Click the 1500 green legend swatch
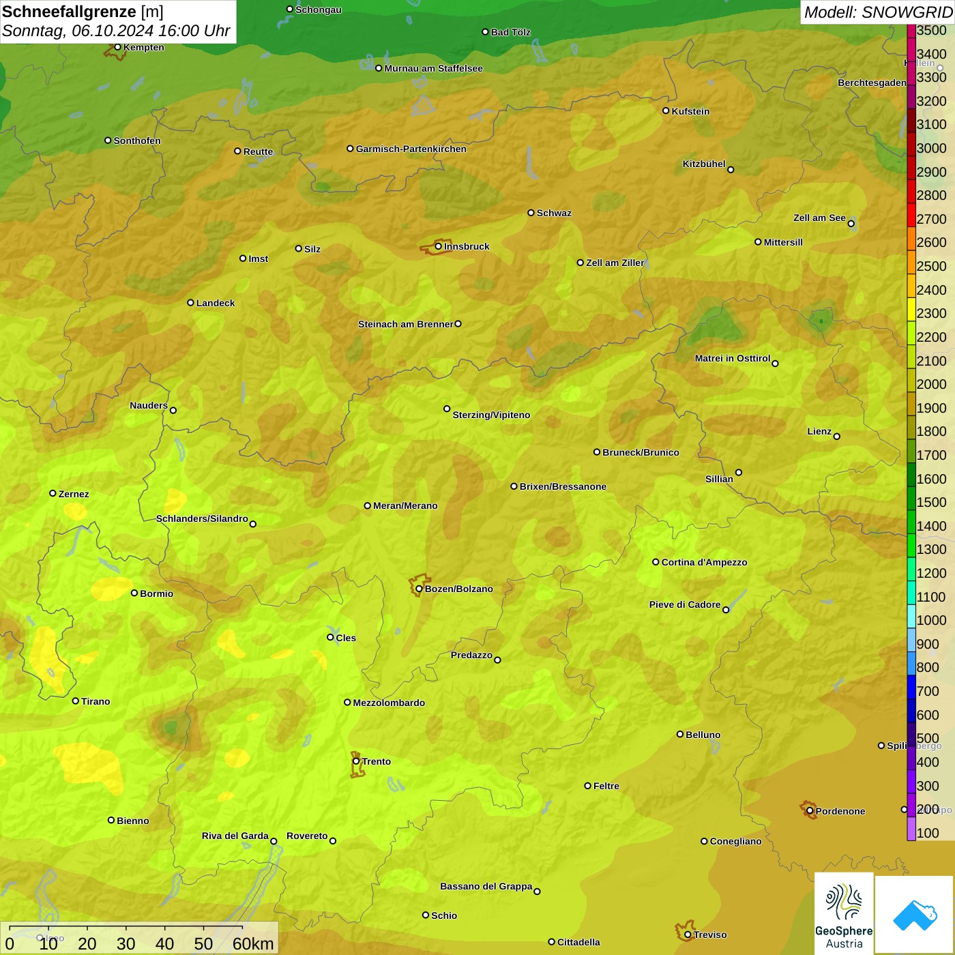Viewport: 955px width, 955px height. click(x=911, y=499)
